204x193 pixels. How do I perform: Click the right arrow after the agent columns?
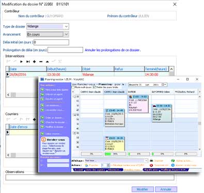tap(200, 92)
